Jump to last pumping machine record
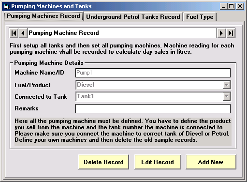This screenshot has height=182, width=247. tap(231, 33)
